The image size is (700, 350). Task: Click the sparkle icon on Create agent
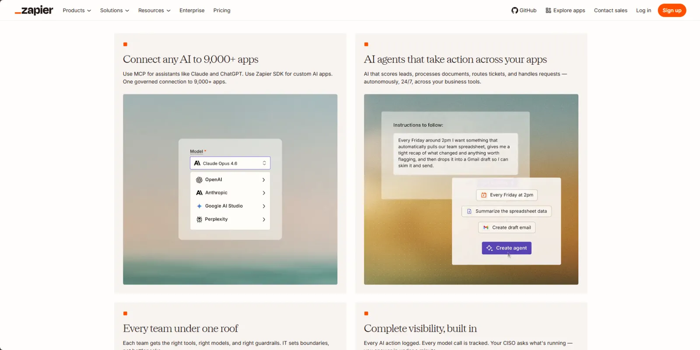490,248
